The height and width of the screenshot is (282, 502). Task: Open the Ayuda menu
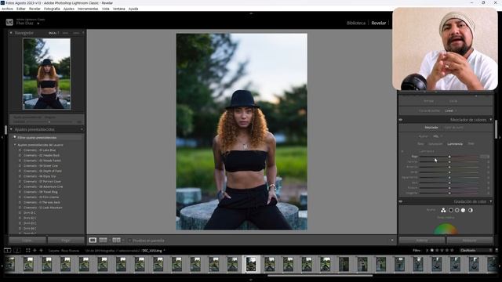133,9
